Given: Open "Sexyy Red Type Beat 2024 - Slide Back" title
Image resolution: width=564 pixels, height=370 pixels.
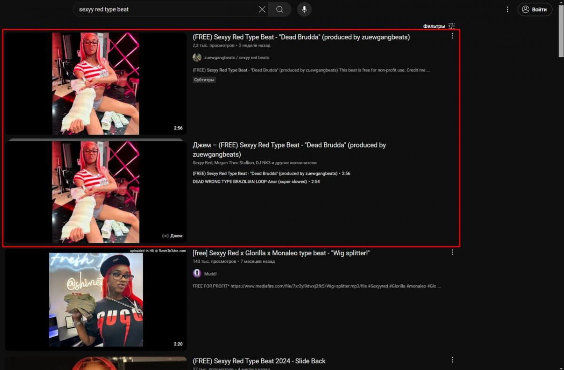Looking at the screenshot, I should [259, 361].
